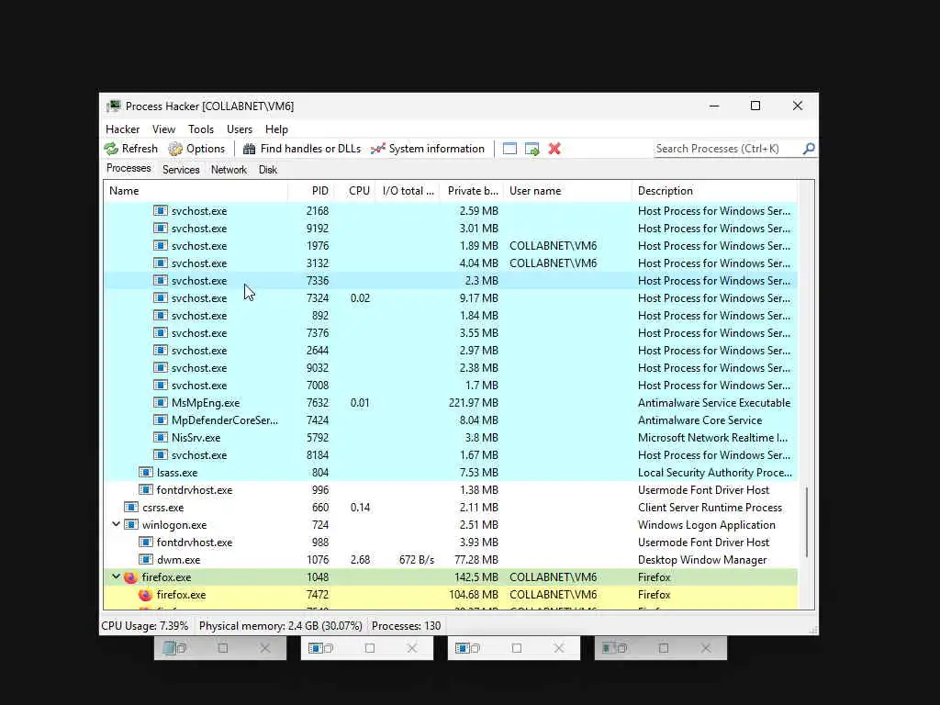This screenshot has height=705, width=940.
Task: Select svchost.exe with PID 3132
Action: pos(451,263)
